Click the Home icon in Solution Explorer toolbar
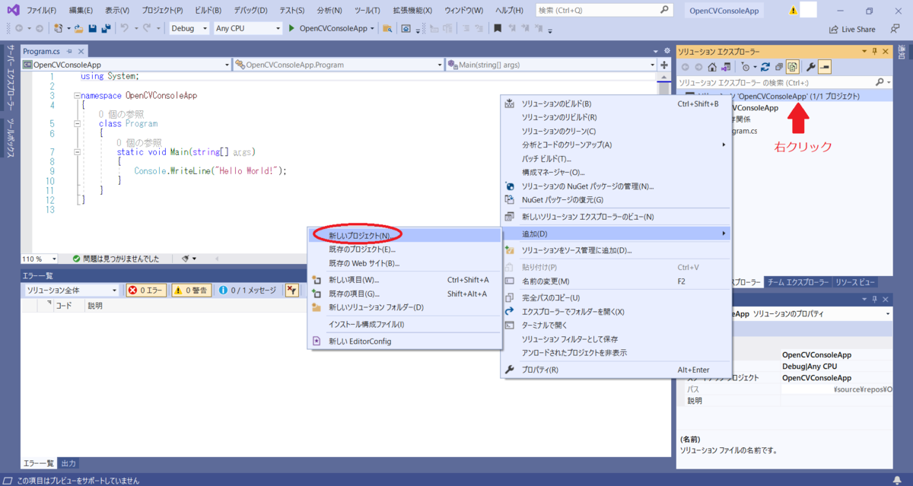 [712, 67]
